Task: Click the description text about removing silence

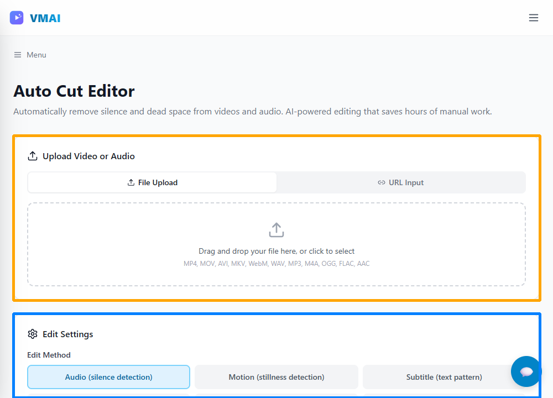Action: click(x=253, y=112)
